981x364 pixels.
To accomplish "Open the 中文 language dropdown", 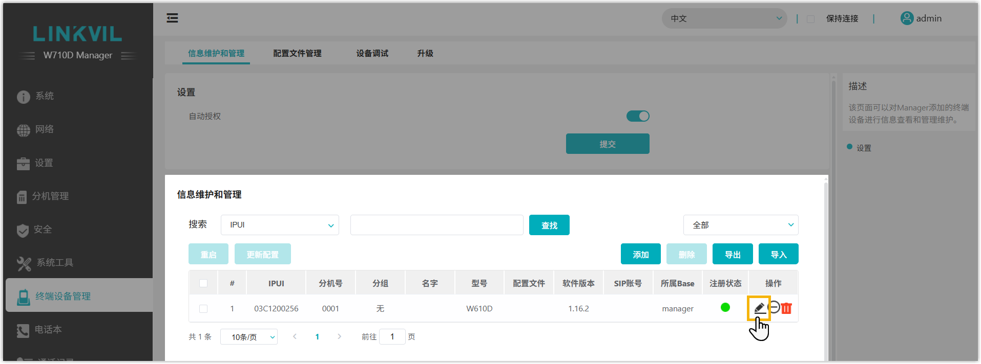I will 724,18.
